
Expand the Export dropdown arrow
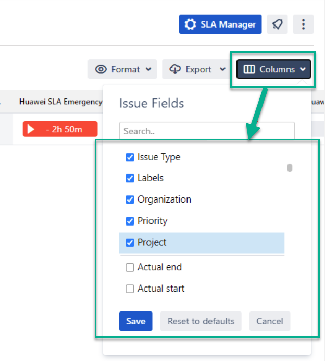(x=222, y=69)
